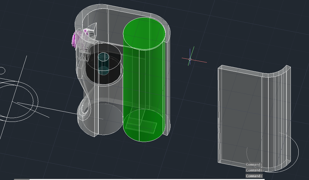309x180 pixels.
Task: Pick the rectangle outline on the green cylinder's base
Action: point(141,126)
